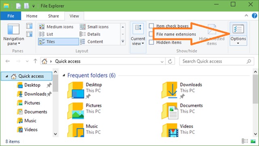Go up one level arrow
This screenshot has width=259, height=146.
pos(35,61)
